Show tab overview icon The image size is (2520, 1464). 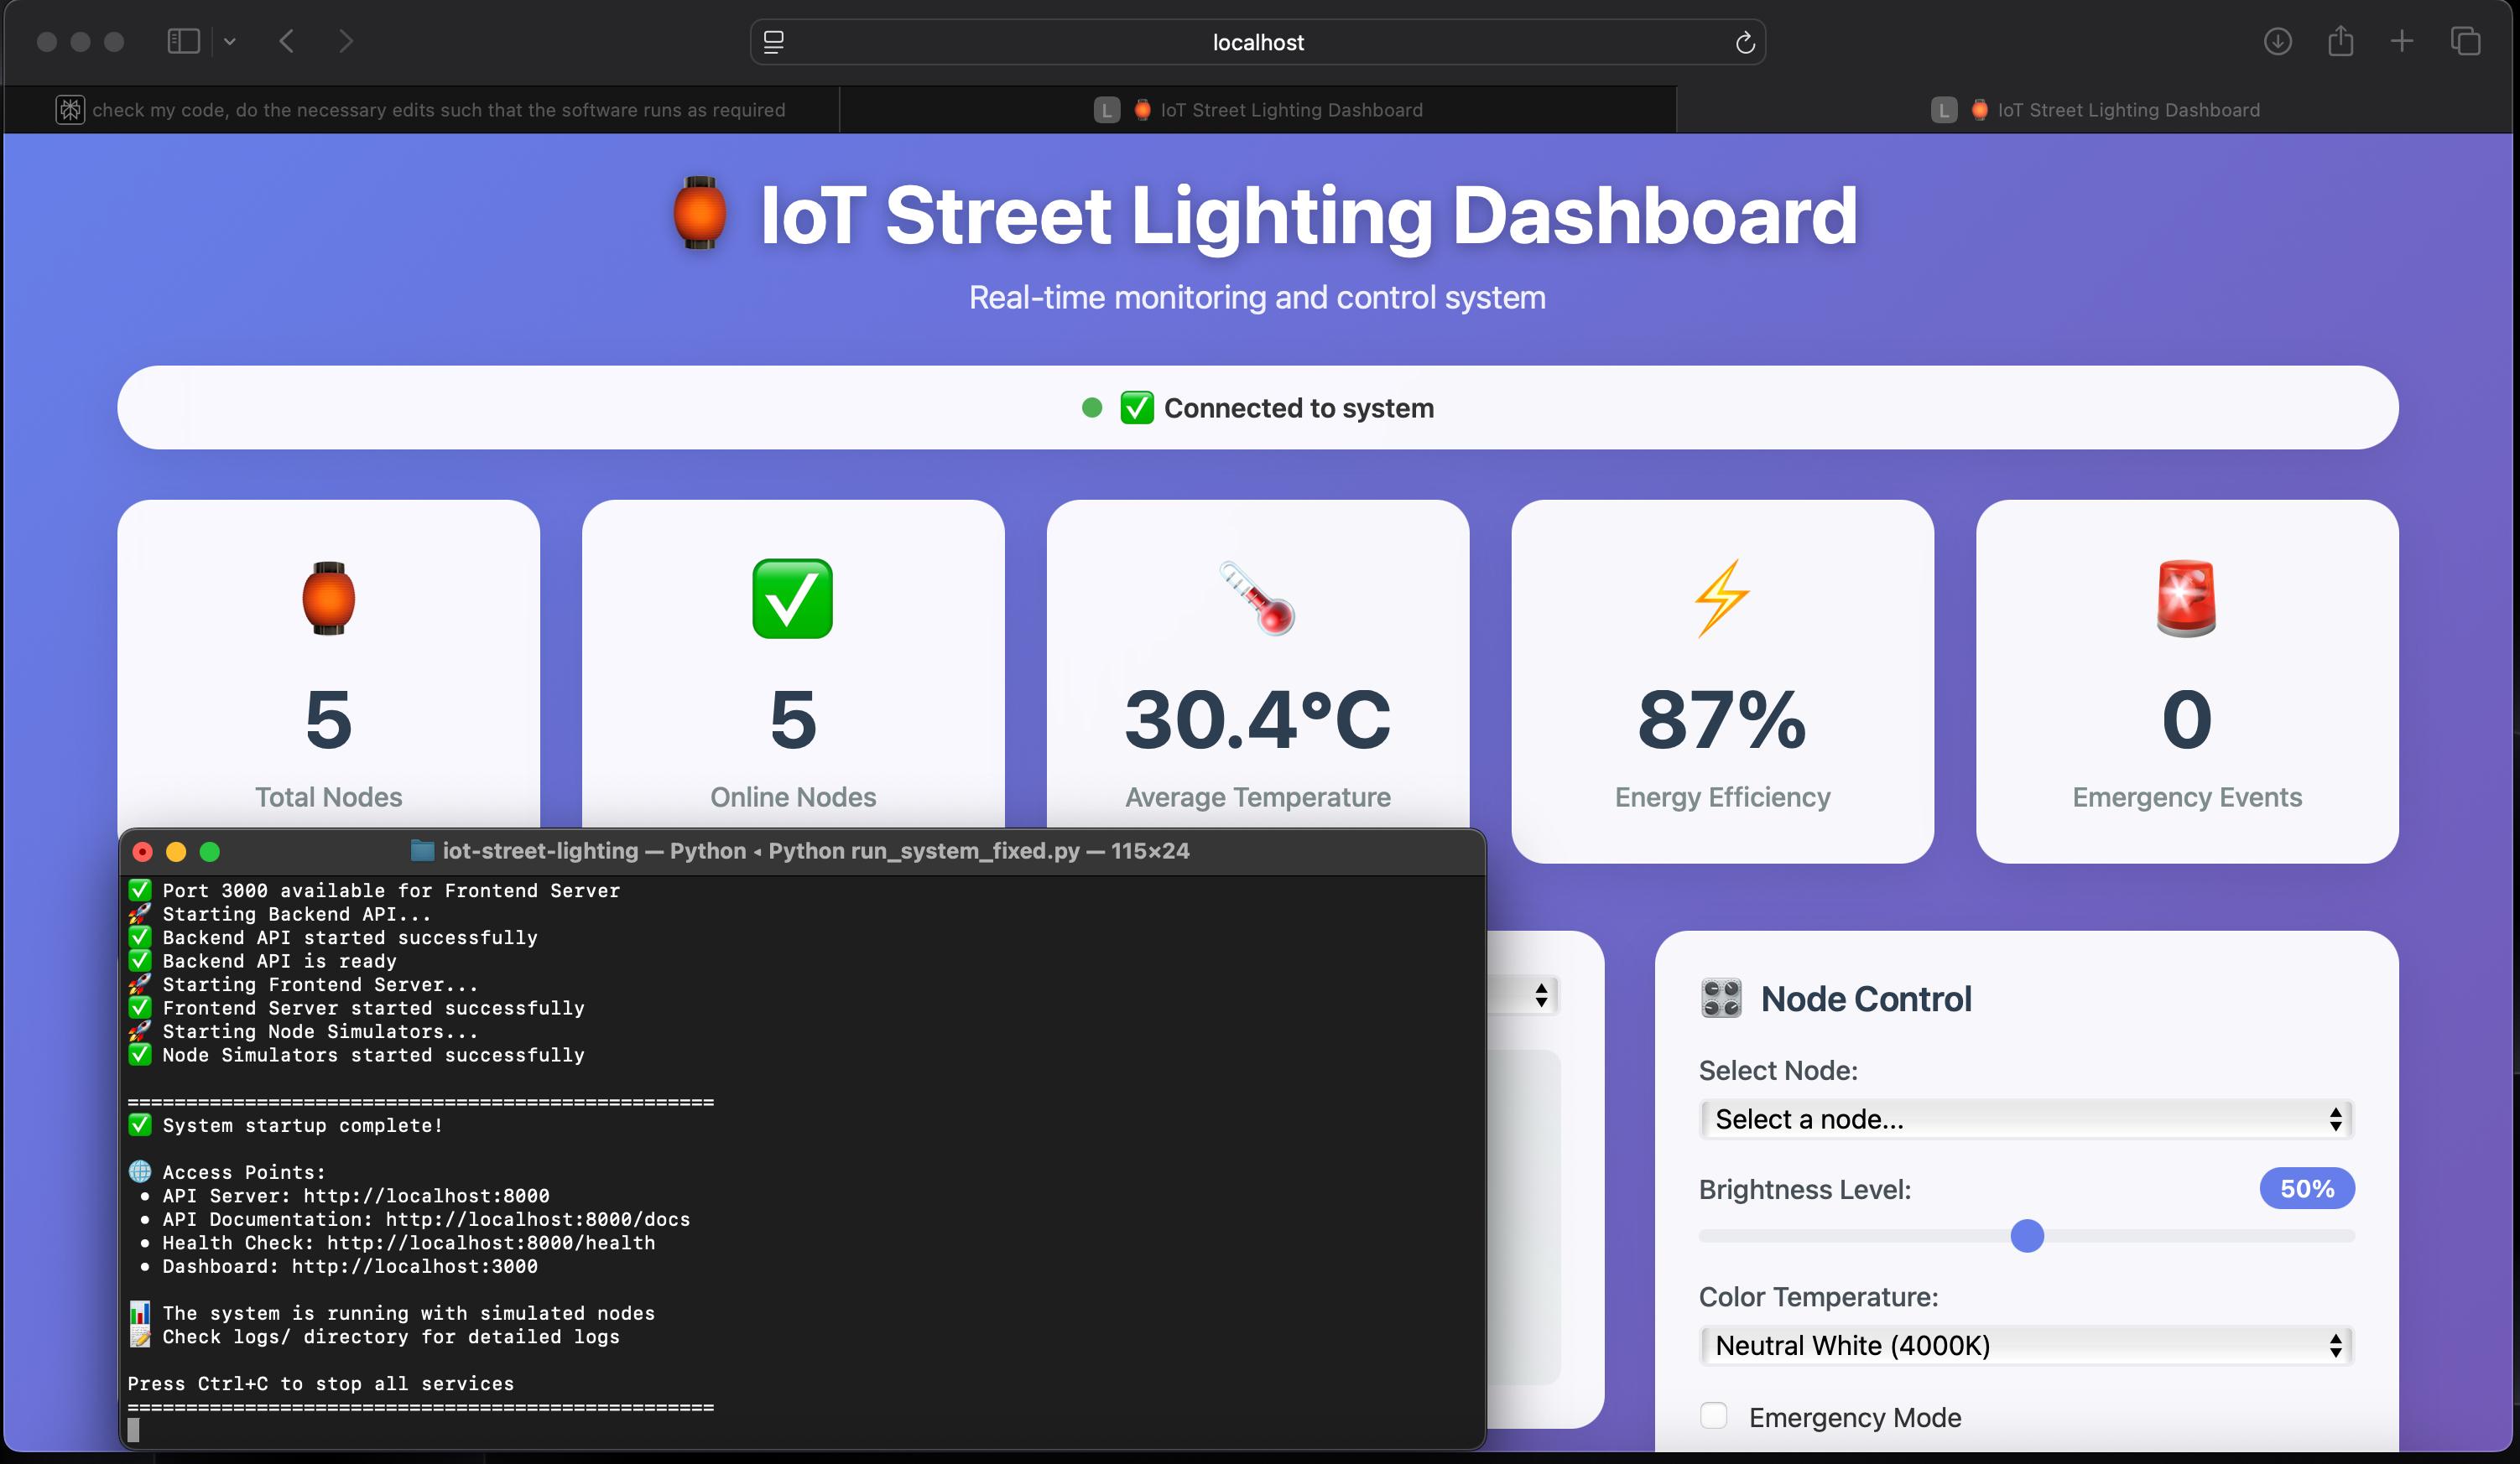(x=2465, y=41)
